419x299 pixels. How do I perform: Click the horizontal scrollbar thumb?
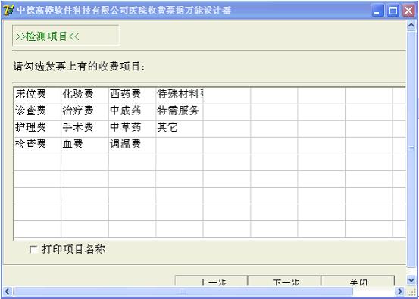tap(183, 291)
